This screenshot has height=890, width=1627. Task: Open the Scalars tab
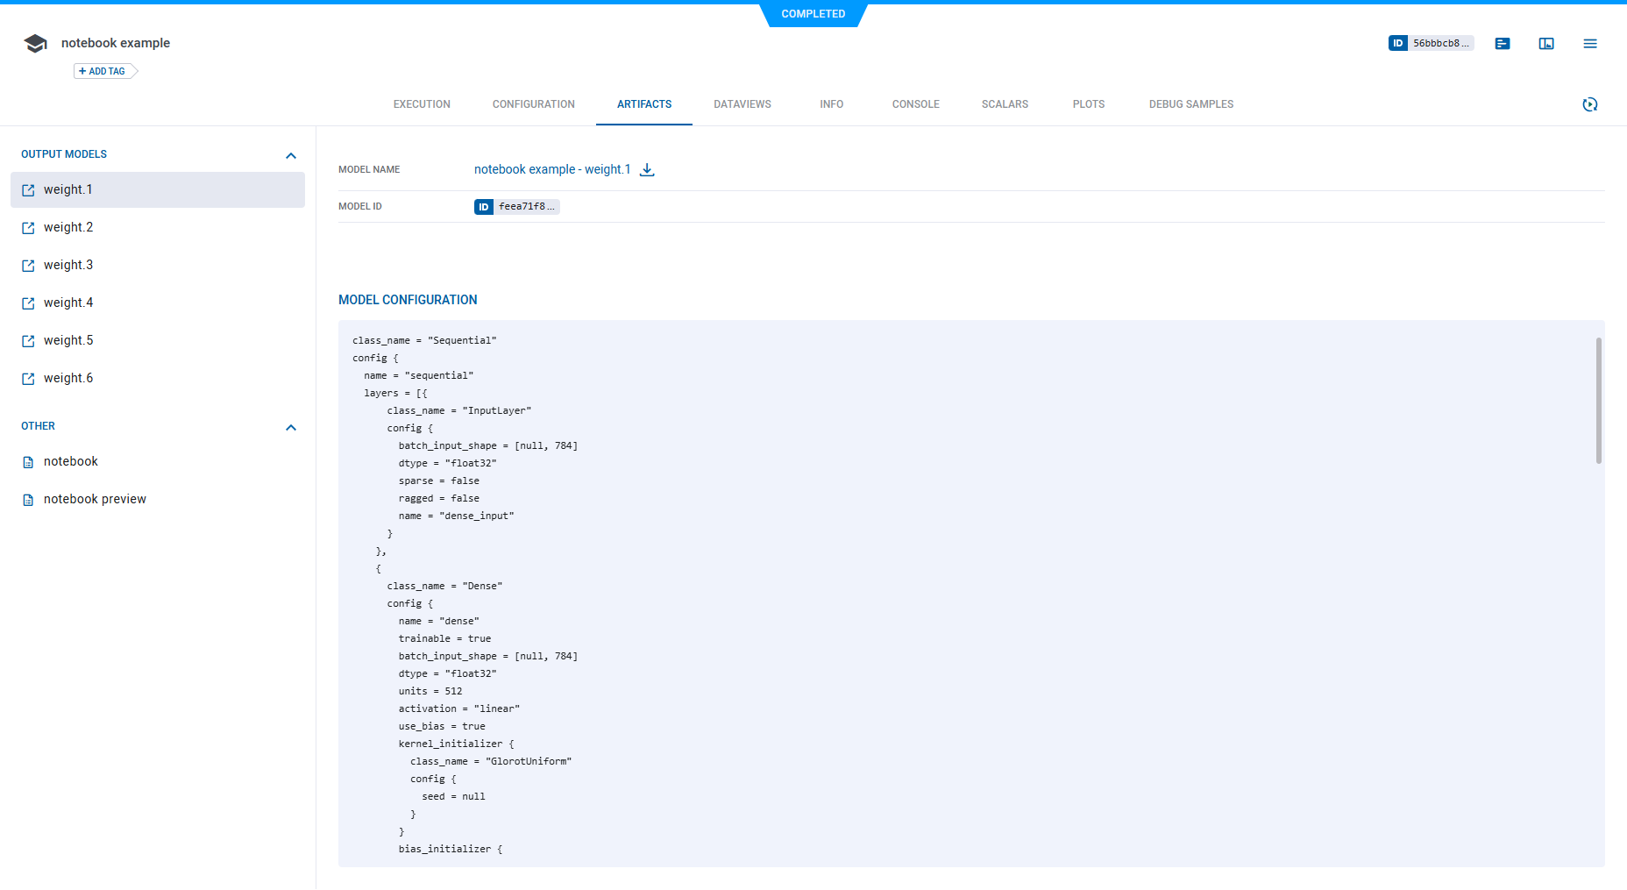point(1005,104)
